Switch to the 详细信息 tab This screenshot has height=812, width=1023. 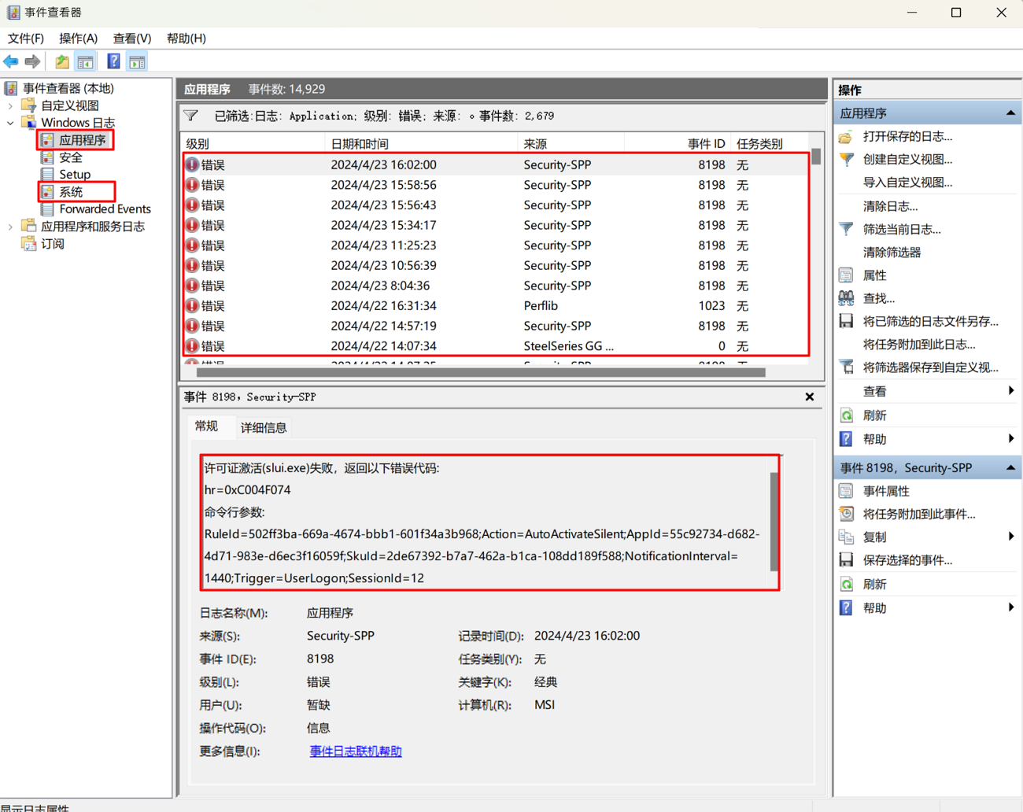[264, 427]
